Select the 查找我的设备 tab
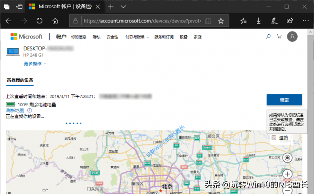 20,80
